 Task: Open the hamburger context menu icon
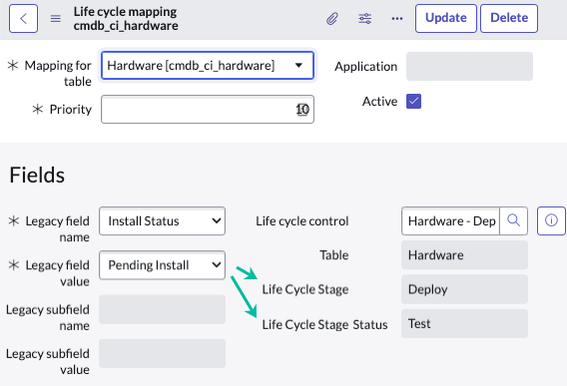click(x=55, y=18)
